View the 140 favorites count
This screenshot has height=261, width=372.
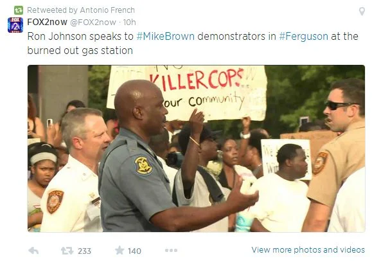[x=134, y=251]
